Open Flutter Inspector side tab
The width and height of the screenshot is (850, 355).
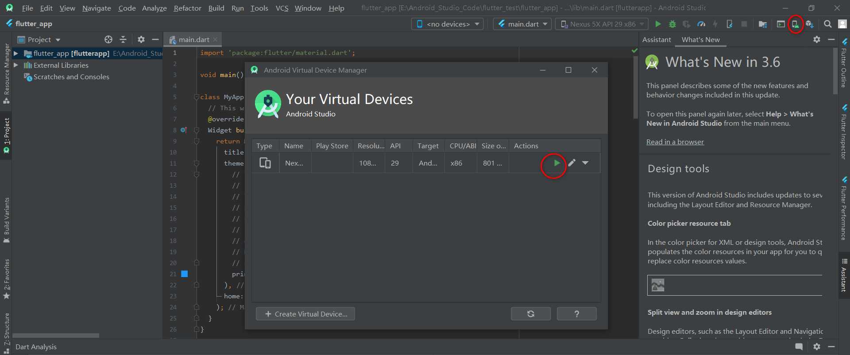pyautogui.click(x=844, y=132)
